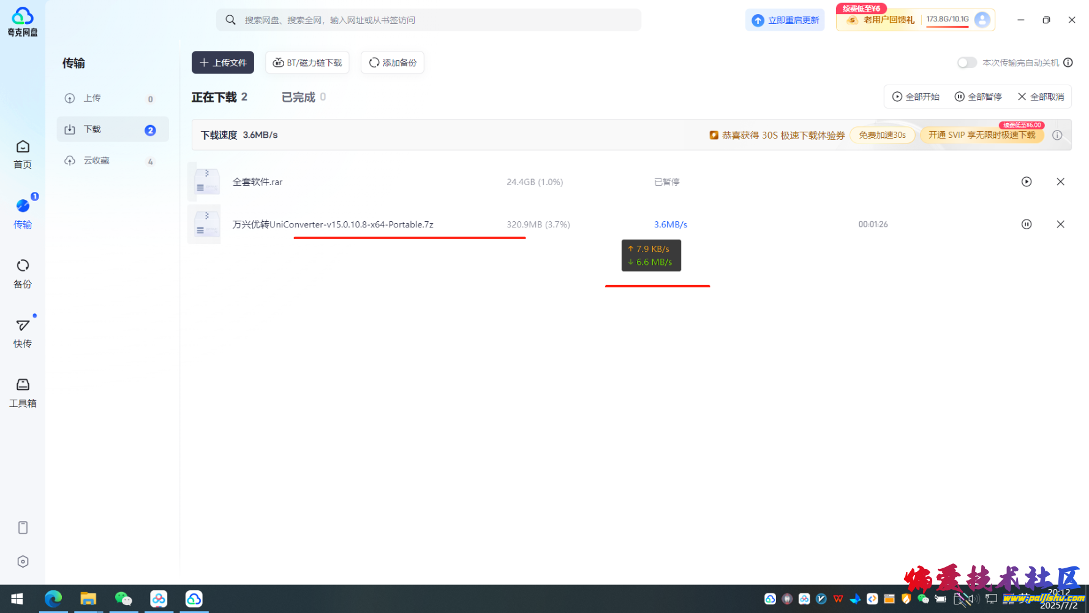Click the 免费加速30s speed boost button
Viewport: 1089px width, 613px height.
882,135
